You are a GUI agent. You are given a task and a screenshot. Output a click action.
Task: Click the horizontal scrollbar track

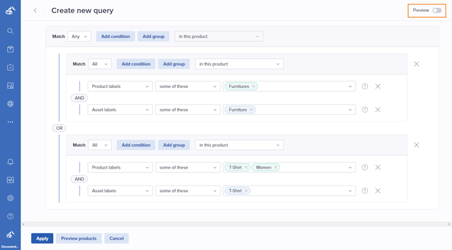pyautogui.click(x=237, y=224)
